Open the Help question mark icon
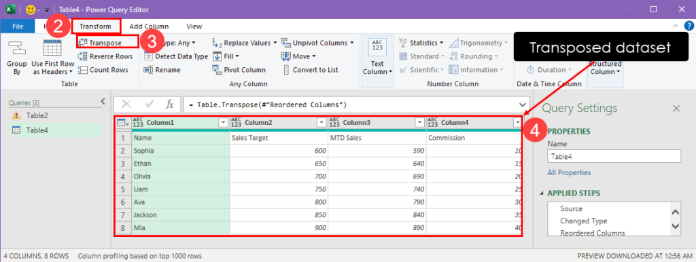696x262 pixels. (x=689, y=26)
